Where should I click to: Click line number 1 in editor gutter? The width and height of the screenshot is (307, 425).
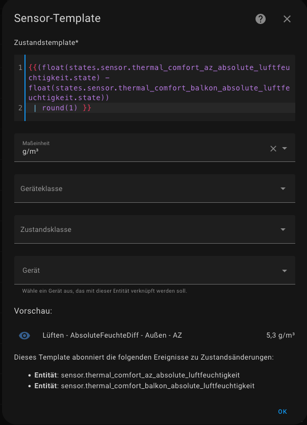pyautogui.click(x=20, y=67)
